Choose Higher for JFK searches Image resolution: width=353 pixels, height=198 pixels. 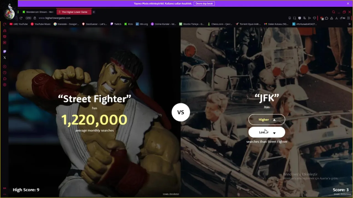tap(267, 120)
